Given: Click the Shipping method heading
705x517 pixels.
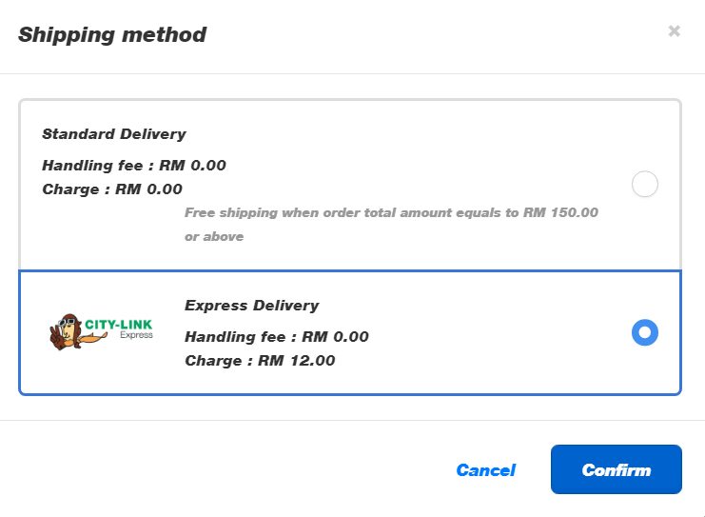Looking at the screenshot, I should coord(112,34).
